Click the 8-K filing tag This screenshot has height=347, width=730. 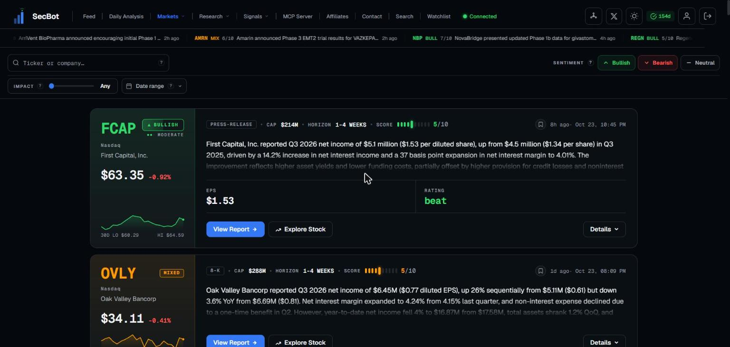click(215, 271)
